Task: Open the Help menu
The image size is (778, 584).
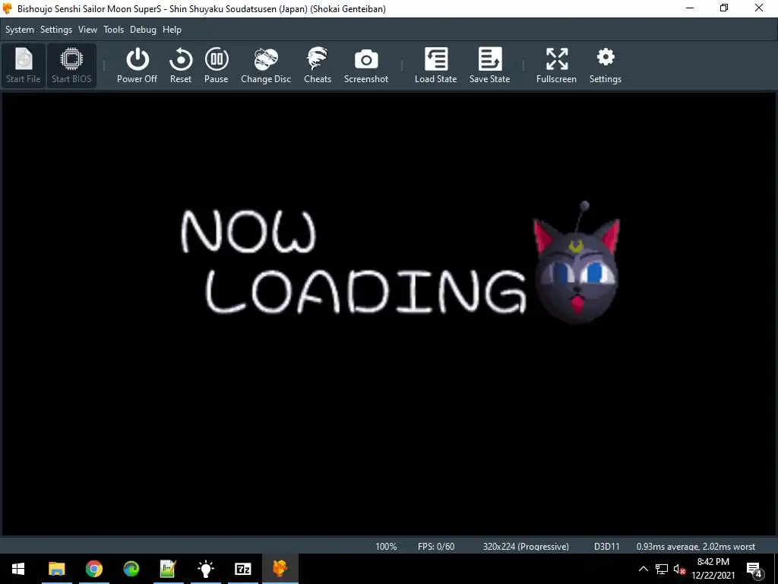Action: [x=172, y=30]
